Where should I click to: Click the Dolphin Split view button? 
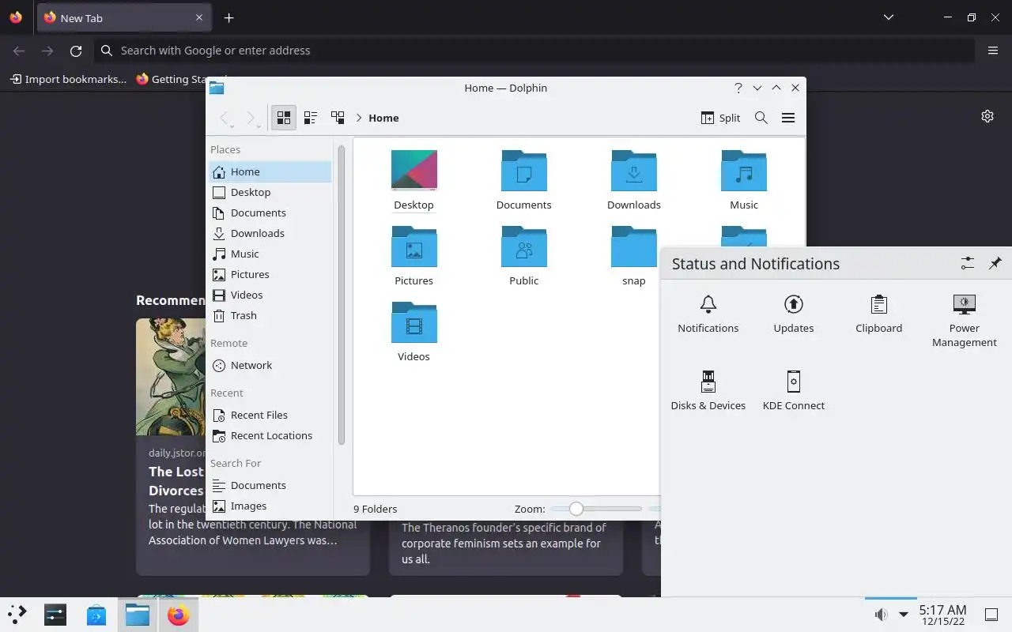pyautogui.click(x=720, y=118)
